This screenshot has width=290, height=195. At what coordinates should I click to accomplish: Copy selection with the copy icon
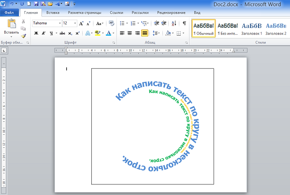pyautogui.click(x=23, y=28)
